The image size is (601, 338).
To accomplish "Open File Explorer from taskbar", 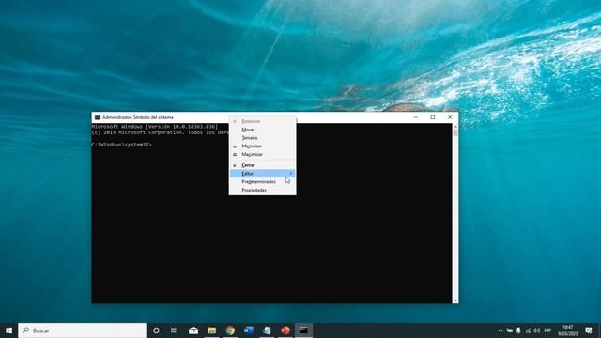I will [x=211, y=330].
